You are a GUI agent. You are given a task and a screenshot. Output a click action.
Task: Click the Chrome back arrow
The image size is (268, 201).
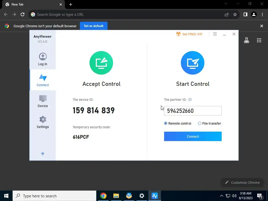6,14
